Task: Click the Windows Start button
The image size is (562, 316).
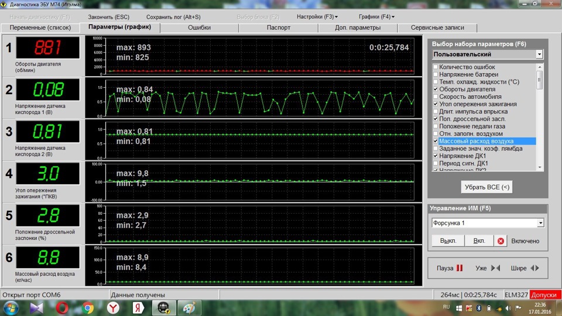Action: [11, 308]
